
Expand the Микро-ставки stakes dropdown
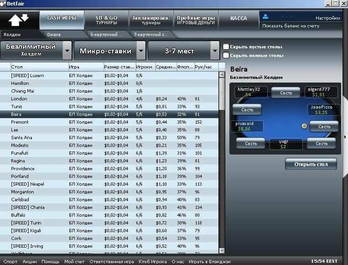[141, 50]
